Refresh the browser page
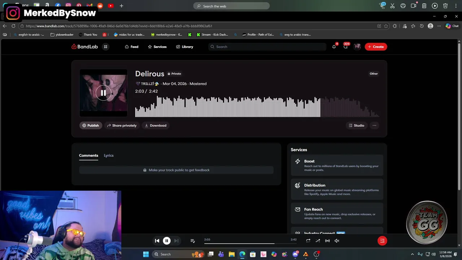The height and width of the screenshot is (260, 462). tap(13, 26)
